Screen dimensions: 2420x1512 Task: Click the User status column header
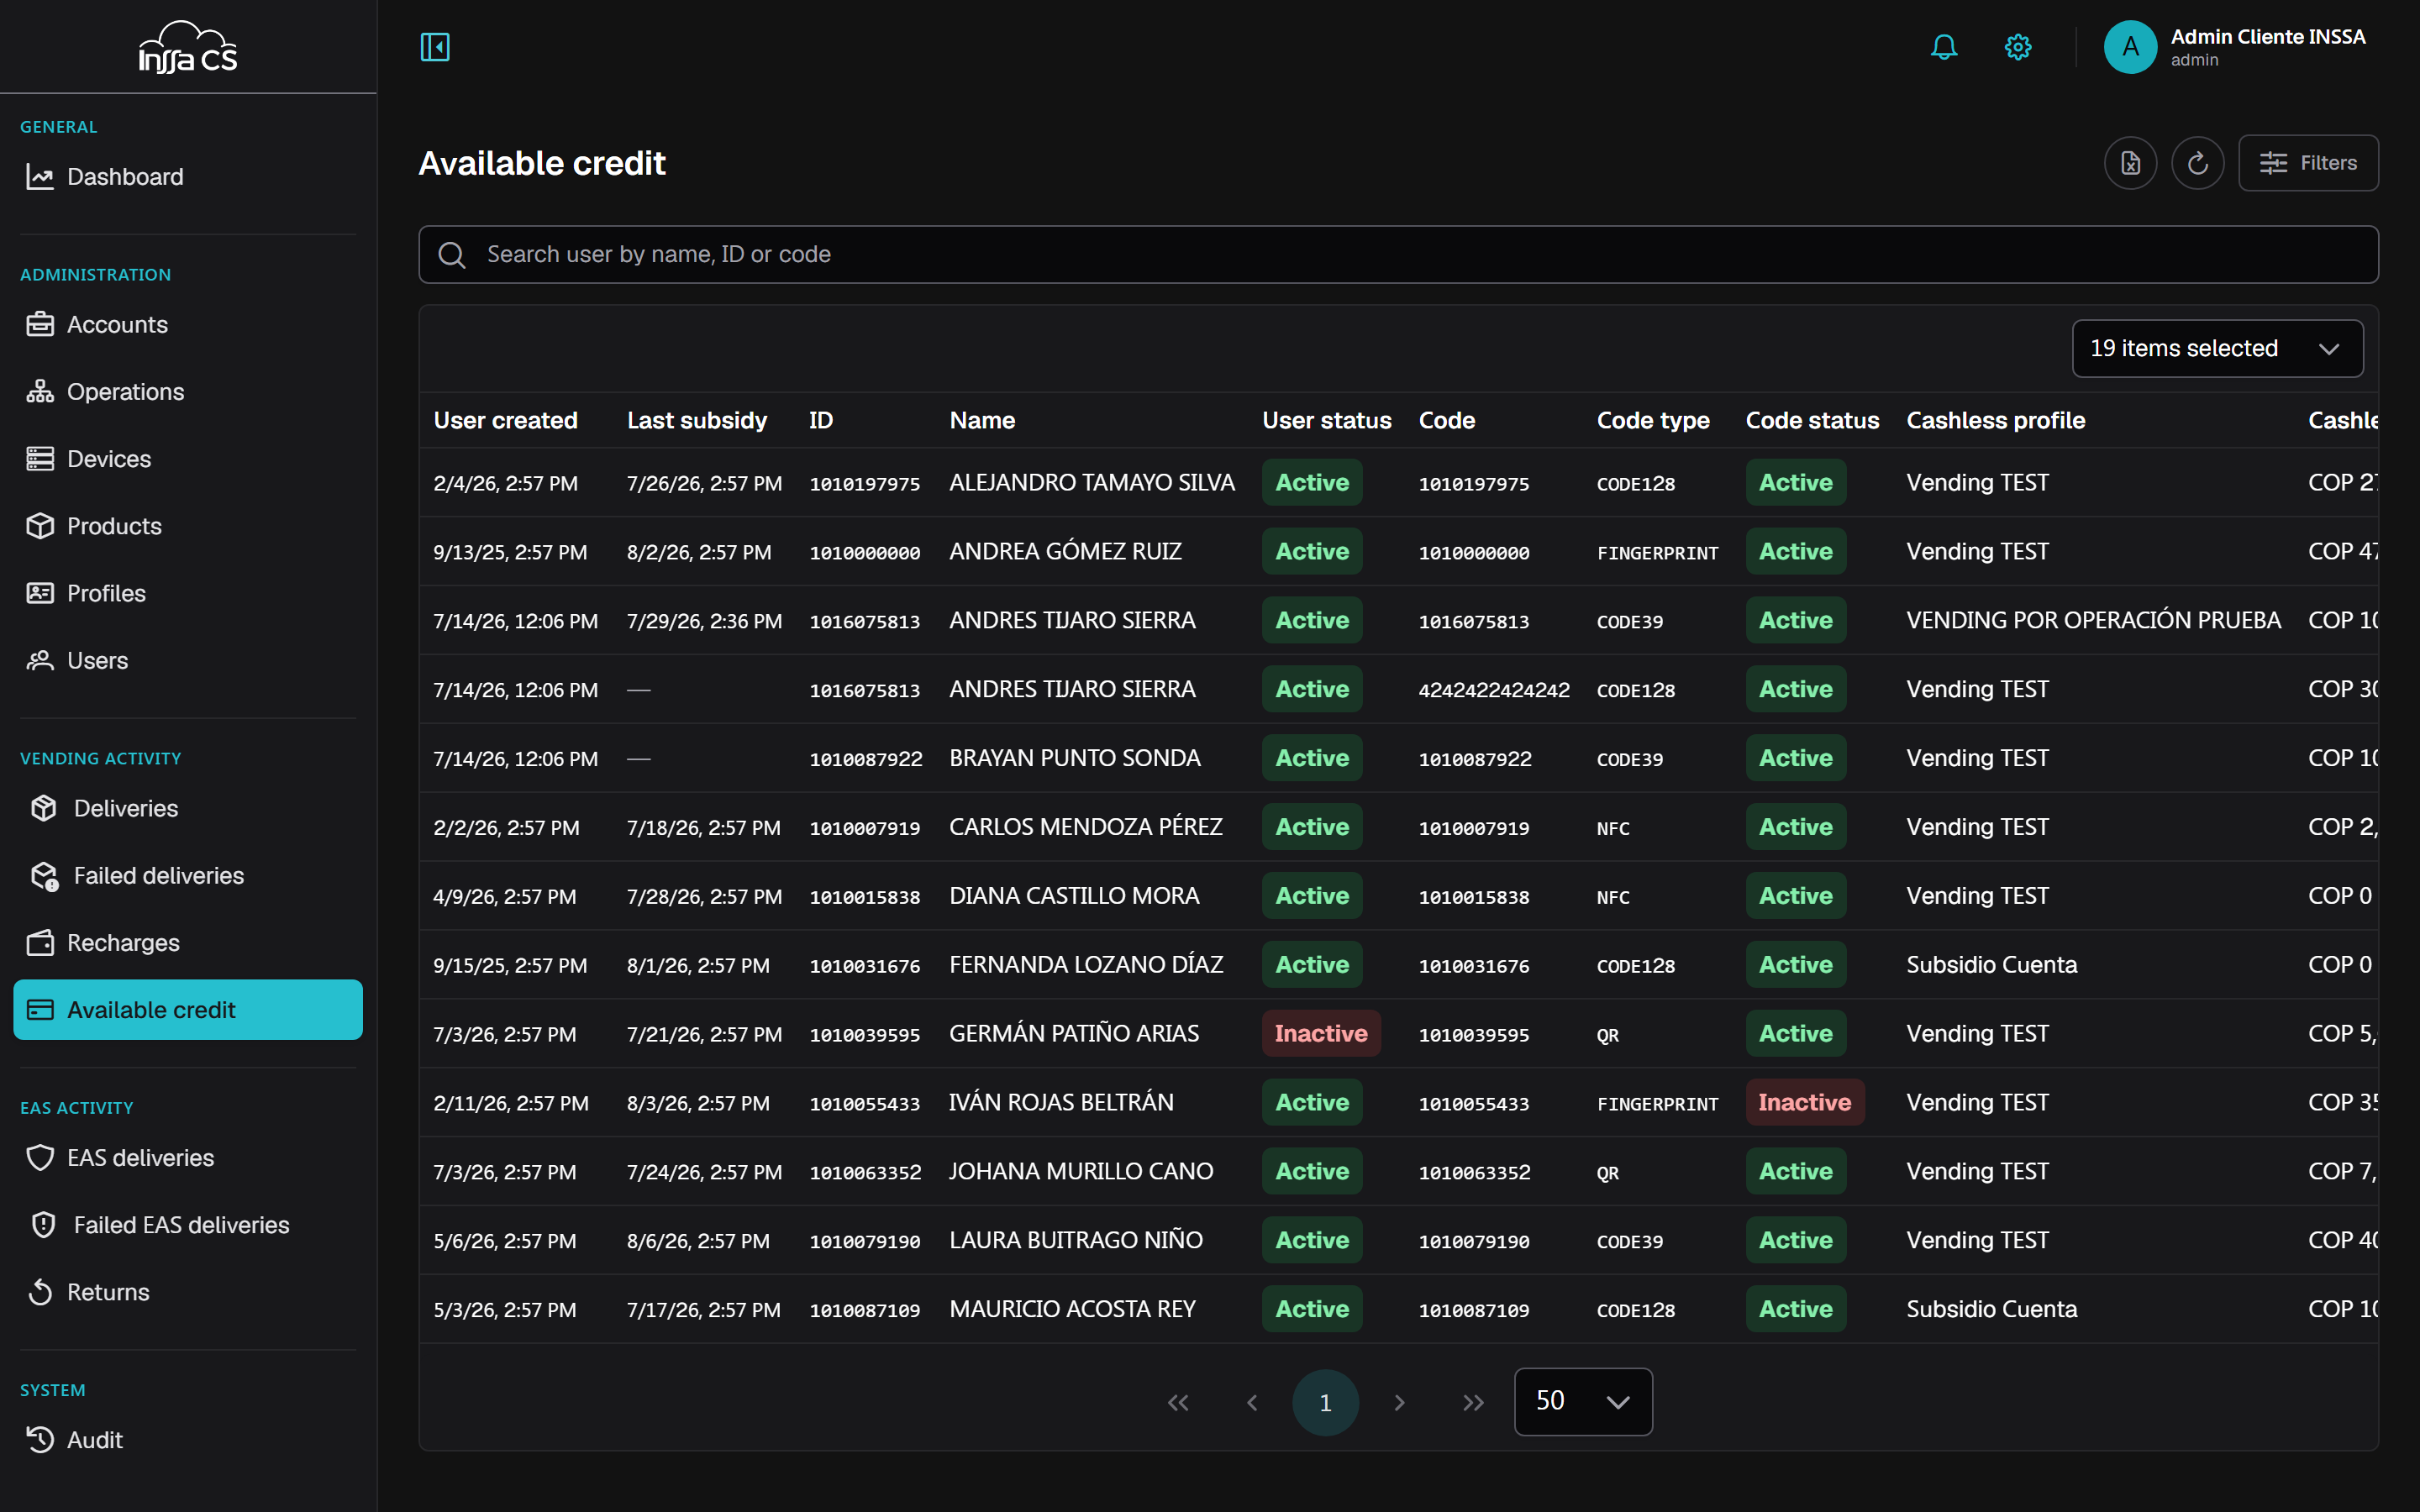[x=1326, y=421]
